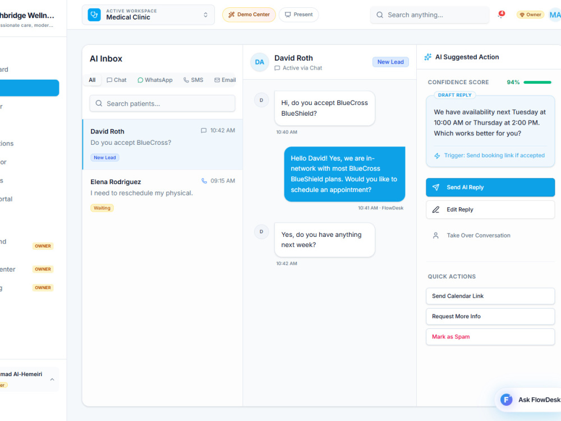Filter inbox by Email

coord(225,80)
